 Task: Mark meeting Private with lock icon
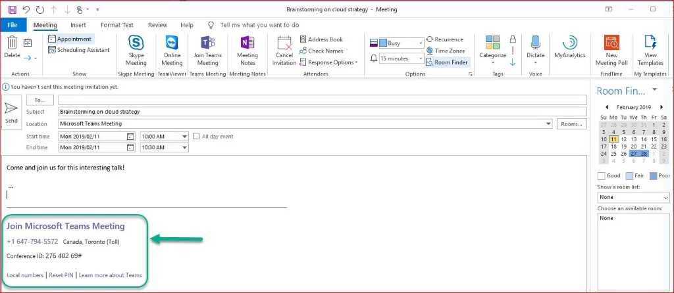(x=512, y=39)
